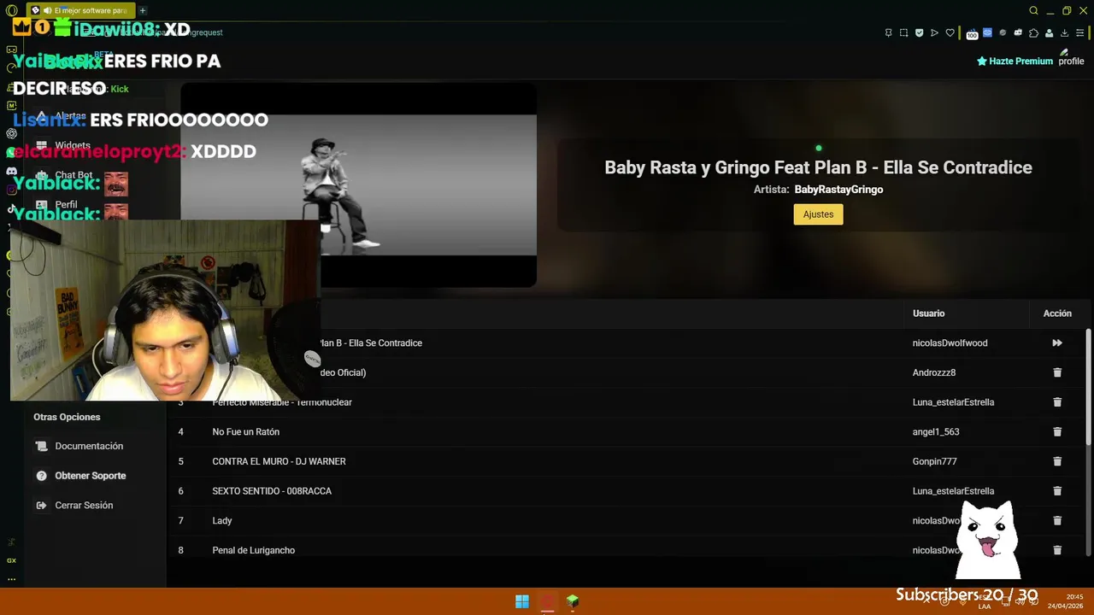Image resolution: width=1094 pixels, height=615 pixels.
Task: Open the easy setup sliders icon
Action: 1079,33
